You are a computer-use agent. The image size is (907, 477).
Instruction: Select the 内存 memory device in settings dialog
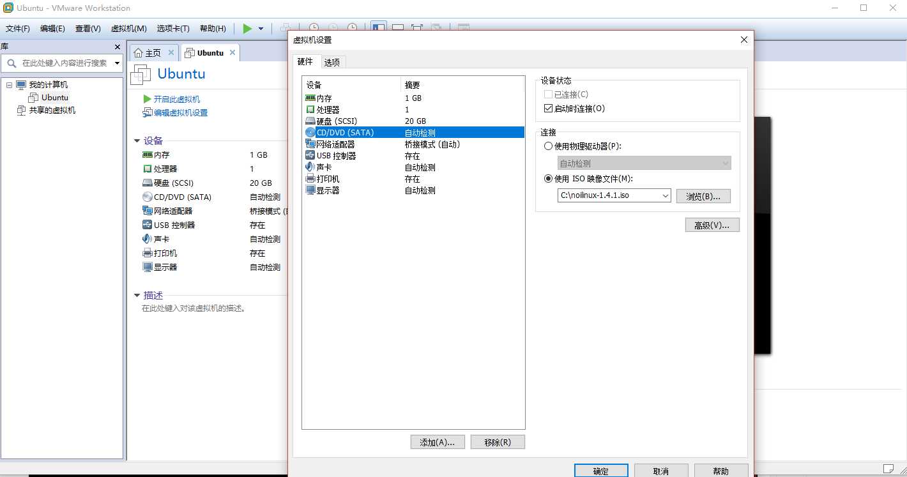click(x=413, y=98)
